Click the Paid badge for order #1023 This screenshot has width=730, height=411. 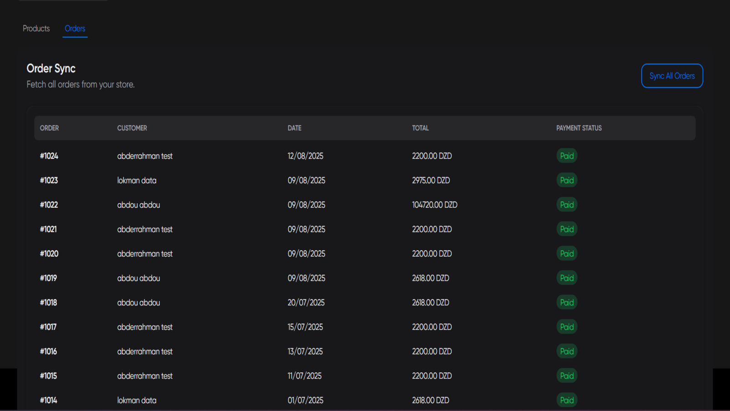pos(567,180)
